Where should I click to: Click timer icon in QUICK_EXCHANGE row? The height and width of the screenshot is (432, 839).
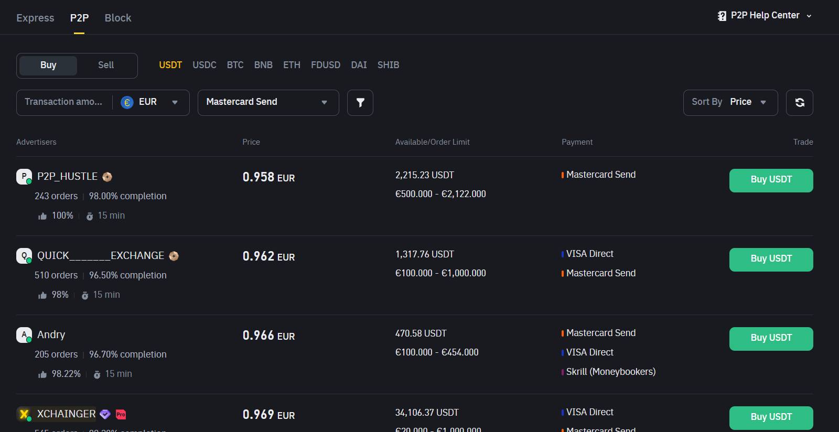coord(85,295)
